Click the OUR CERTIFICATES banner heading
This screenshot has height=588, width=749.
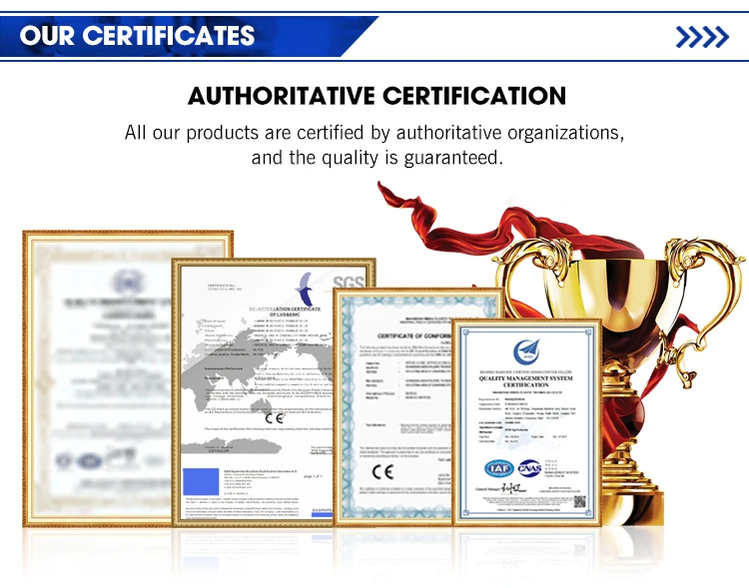137,36
